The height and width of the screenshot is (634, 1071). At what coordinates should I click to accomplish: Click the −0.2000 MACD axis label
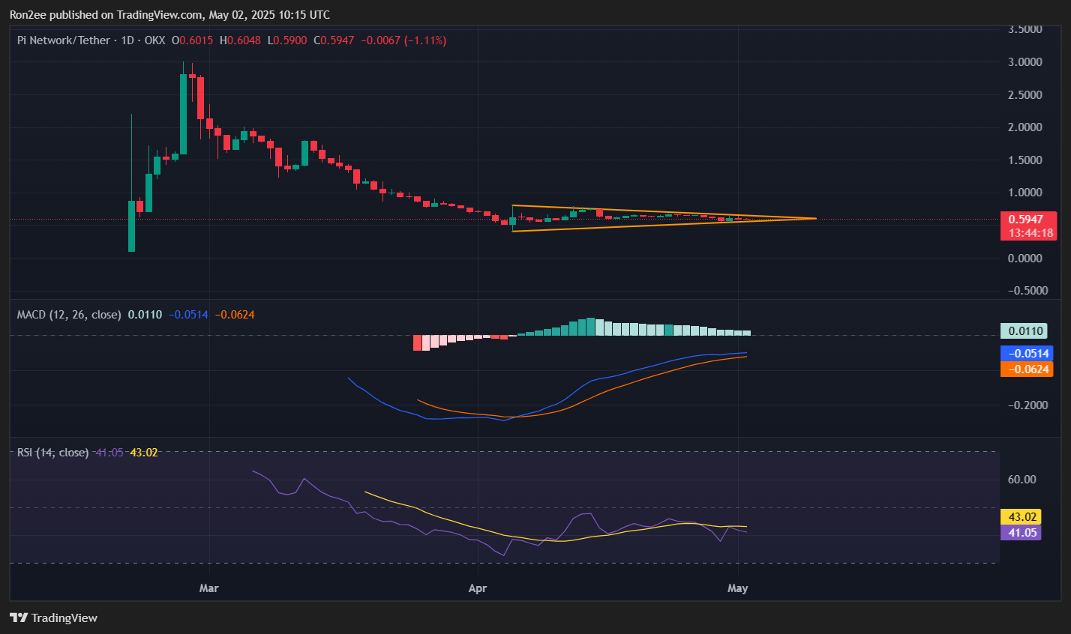click(x=1027, y=405)
